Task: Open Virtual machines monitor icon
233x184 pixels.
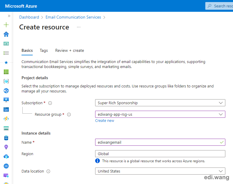Action: click(6, 100)
